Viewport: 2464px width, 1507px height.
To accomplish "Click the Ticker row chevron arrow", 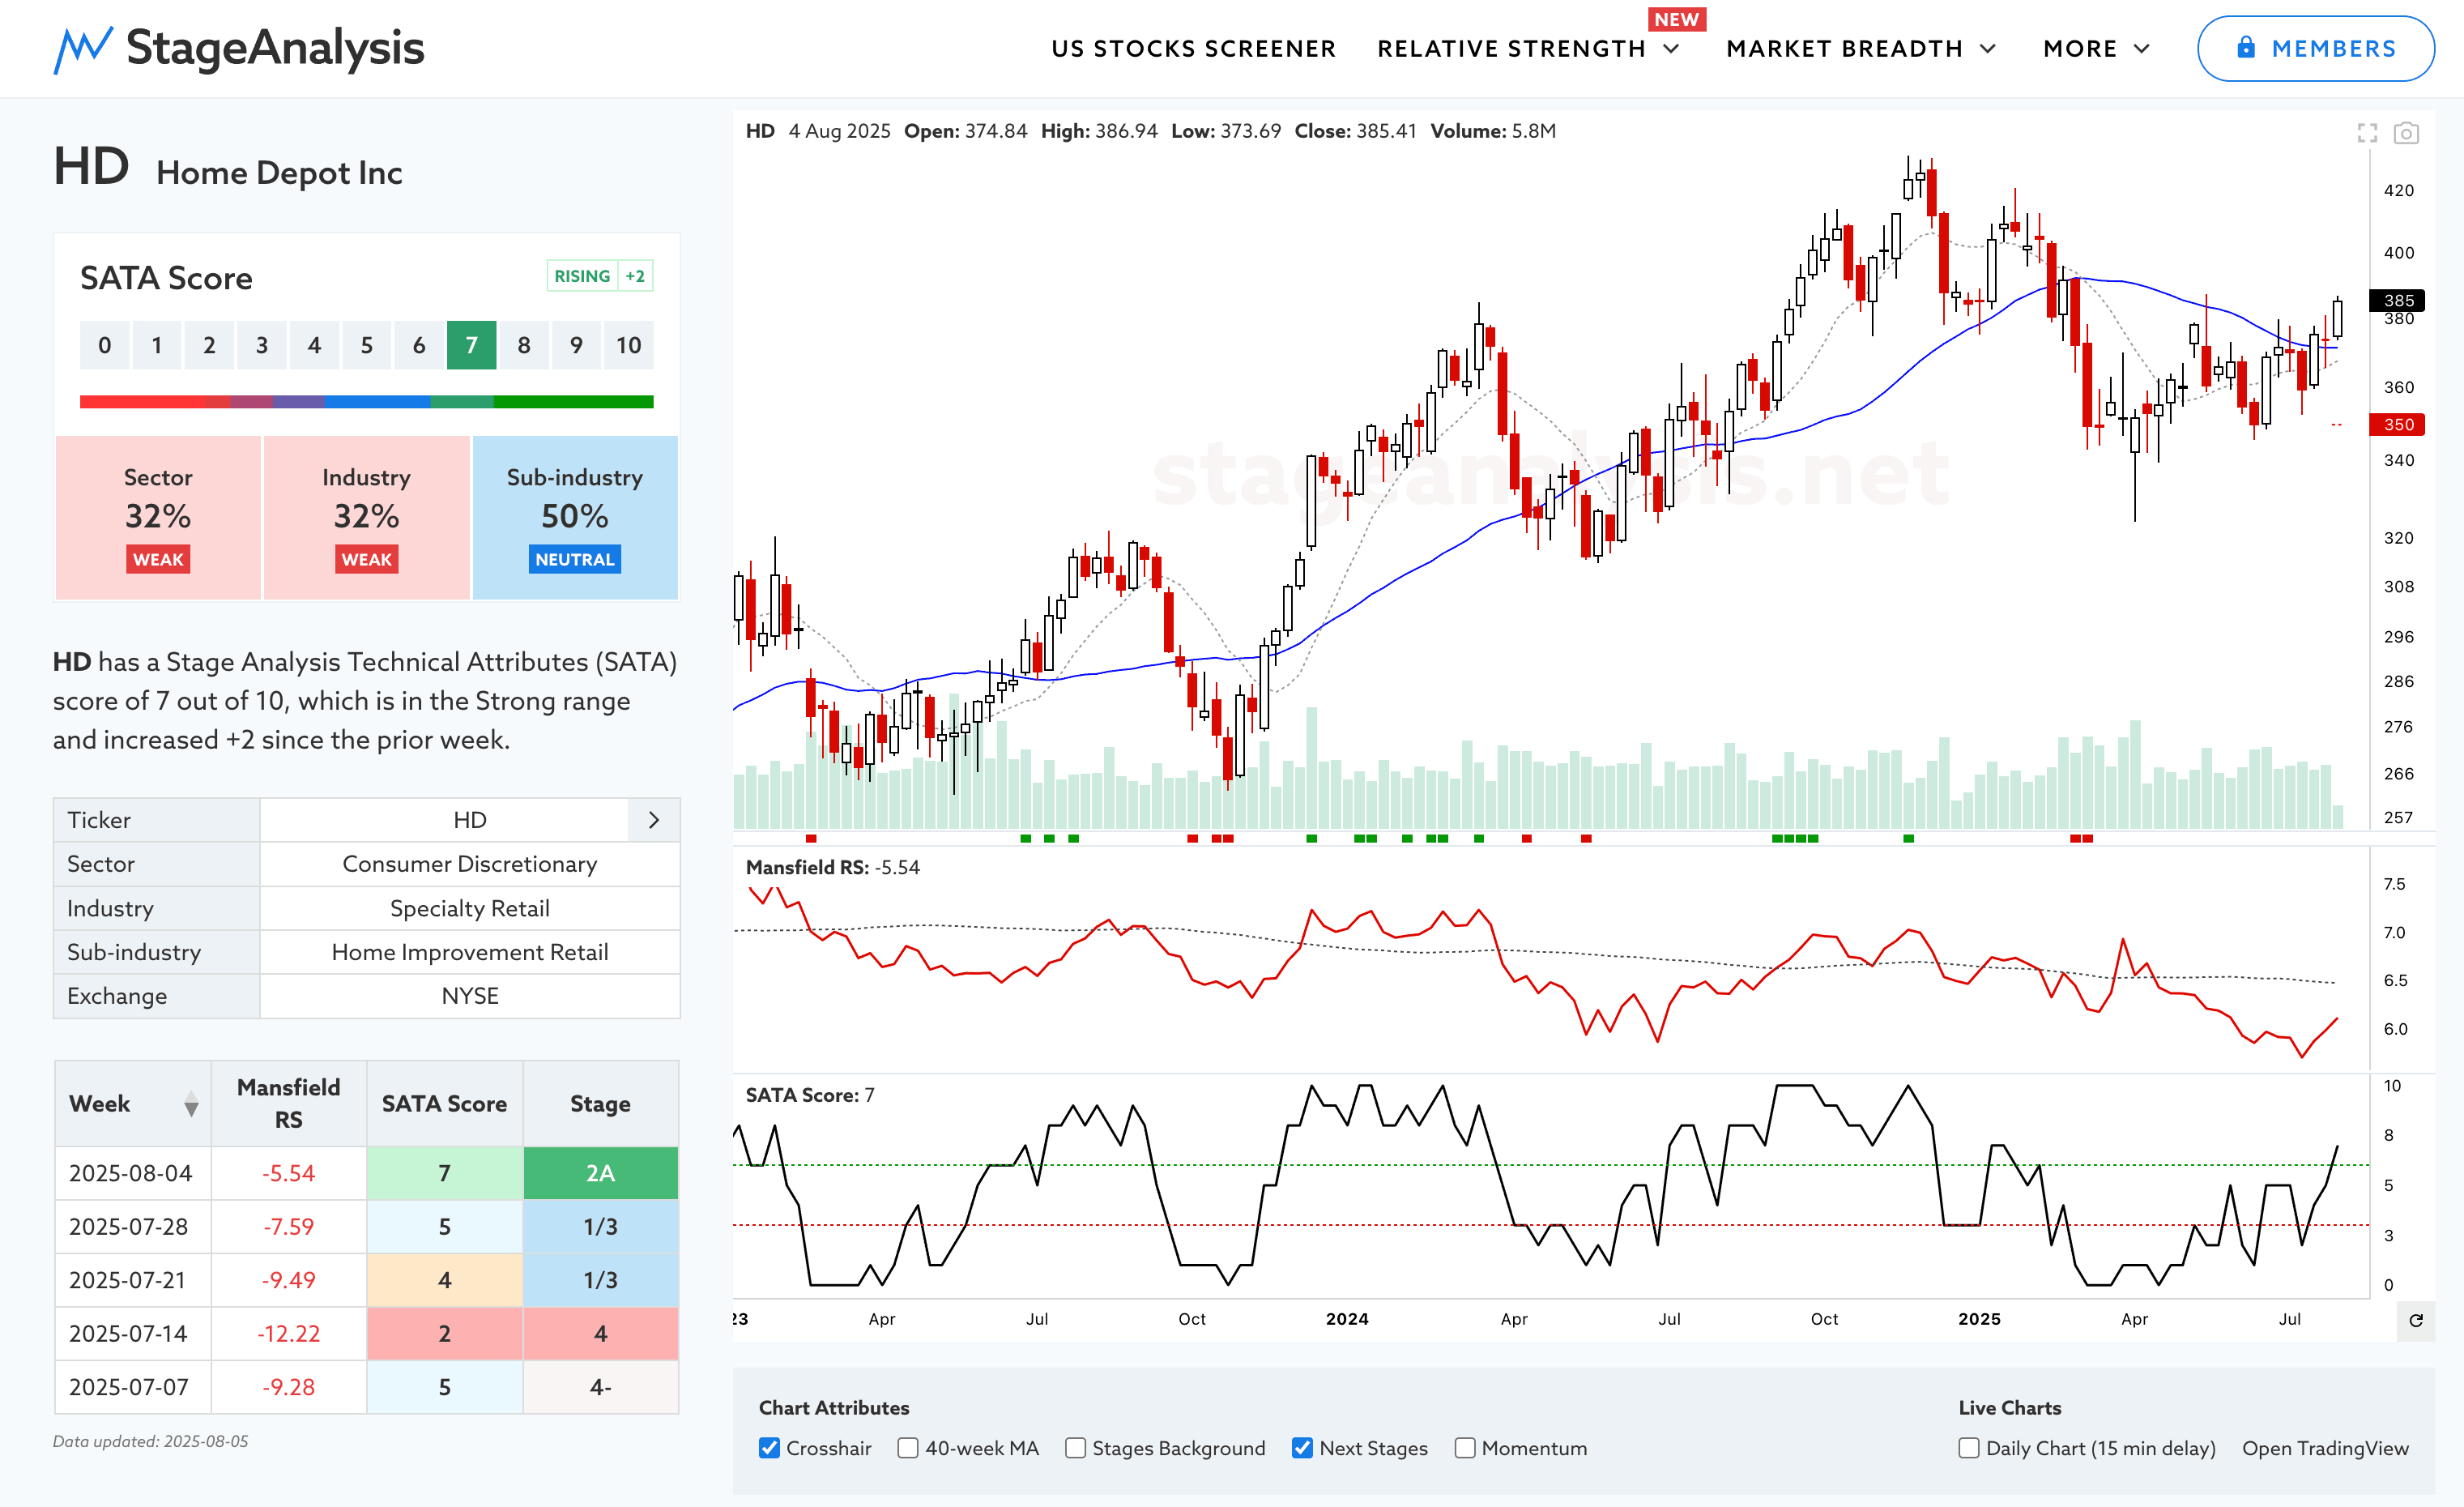I will pos(654,820).
